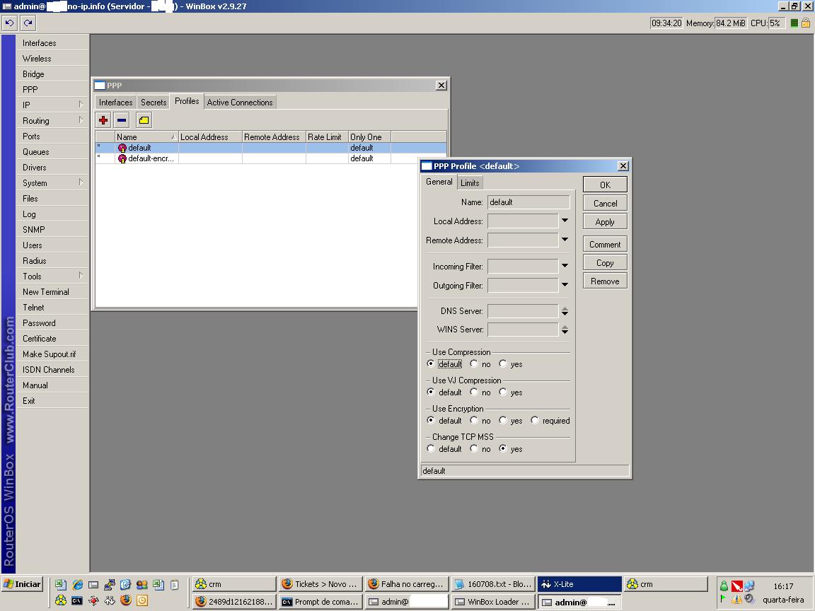Click the redo arrow icon in WinBox toolbar
The width and height of the screenshot is (815, 611).
click(28, 23)
